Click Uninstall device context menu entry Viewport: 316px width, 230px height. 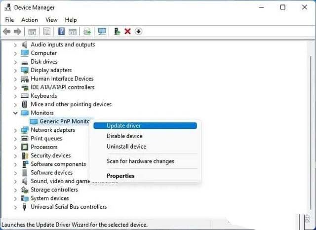126,147
